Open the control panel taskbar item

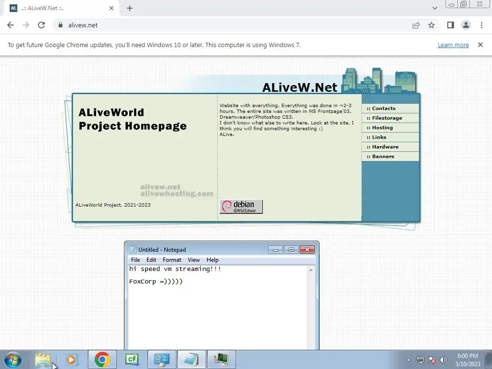point(161,359)
